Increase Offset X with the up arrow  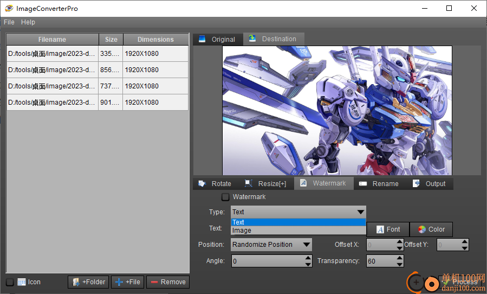[x=400, y=242]
